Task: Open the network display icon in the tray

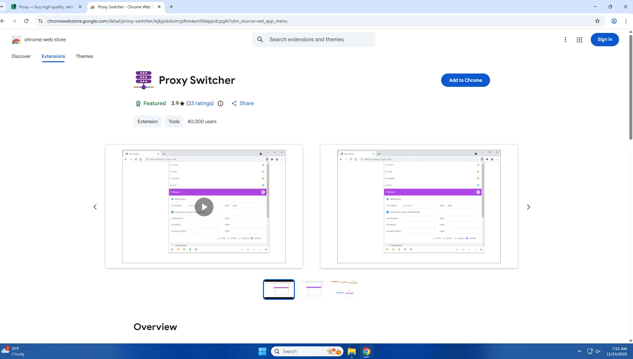Action: (x=589, y=351)
